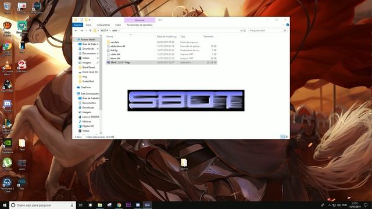Sort by Data de modificação column
This screenshot has height=209, width=372.
coord(167,37)
